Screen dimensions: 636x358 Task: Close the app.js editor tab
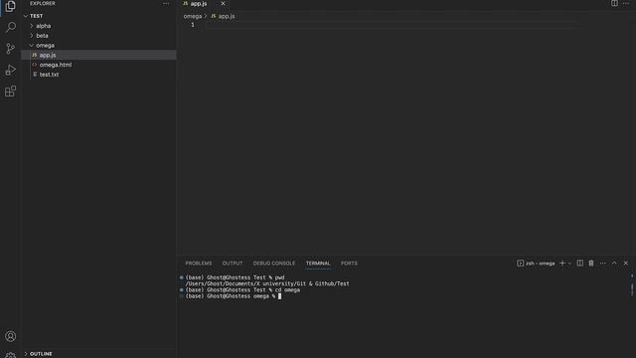223,3
